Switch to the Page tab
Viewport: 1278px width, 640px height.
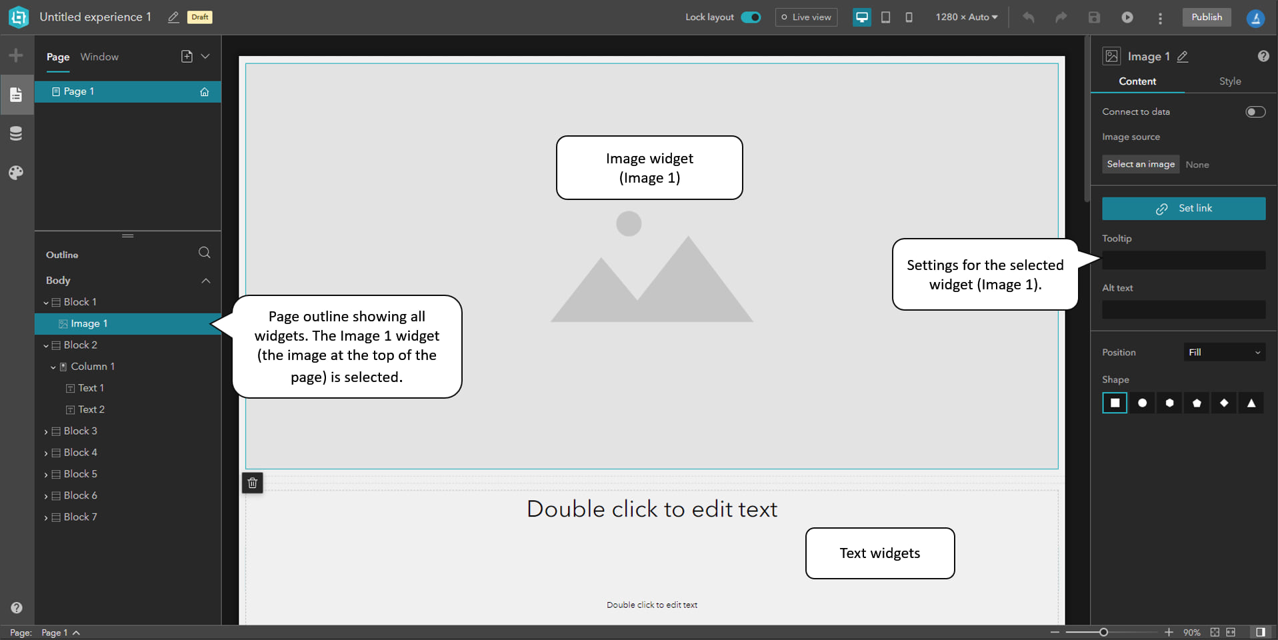[x=58, y=57]
